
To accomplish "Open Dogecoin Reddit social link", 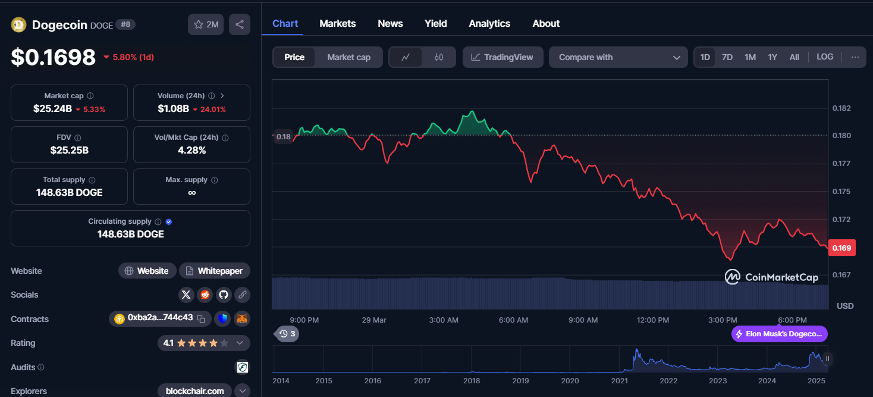I will 205,295.
